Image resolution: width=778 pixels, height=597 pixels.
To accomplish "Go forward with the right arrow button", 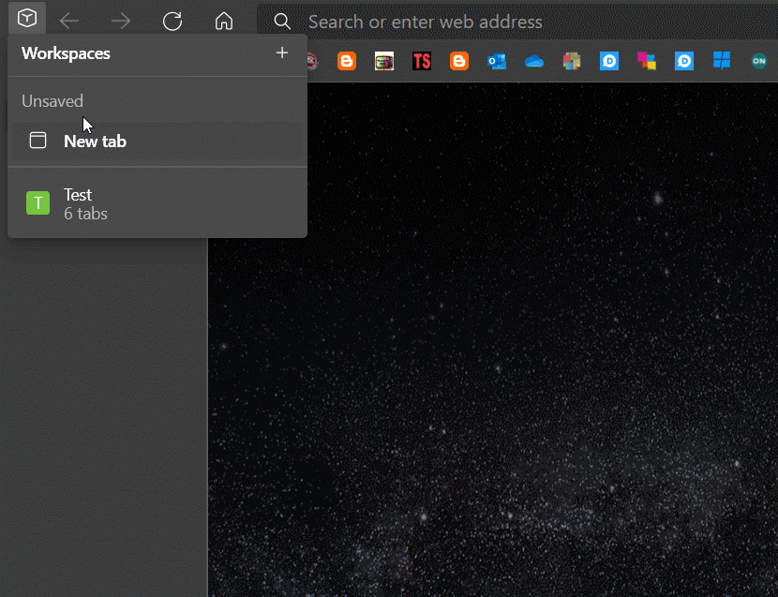I will (121, 21).
